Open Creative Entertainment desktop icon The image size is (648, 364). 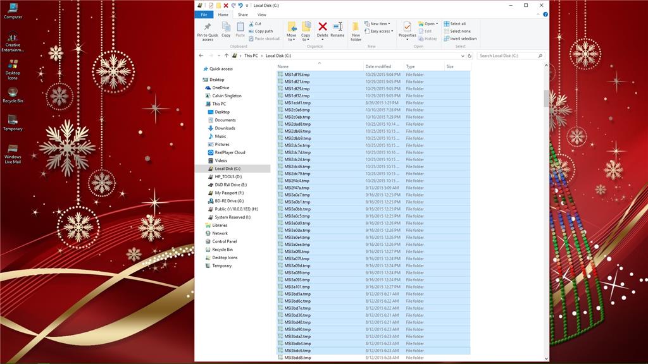click(13, 42)
